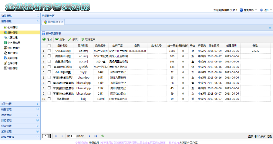The image size is (273, 144).
Task: Click the page number input field
Action: (73, 136)
